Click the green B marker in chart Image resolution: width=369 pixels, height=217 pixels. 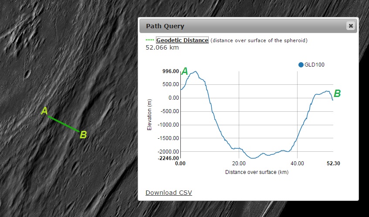pyautogui.click(x=337, y=93)
